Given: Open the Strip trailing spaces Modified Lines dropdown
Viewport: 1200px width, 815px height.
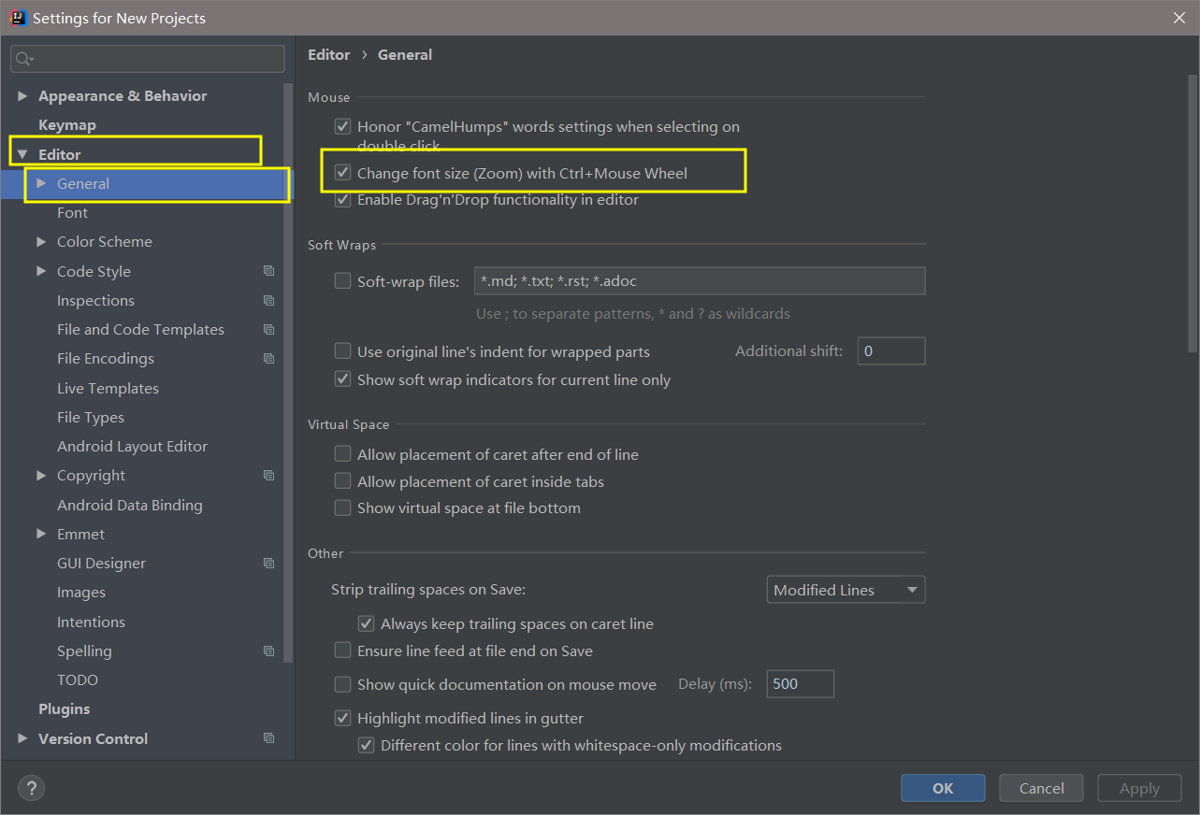Looking at the screenshot, I should [846, 590].
